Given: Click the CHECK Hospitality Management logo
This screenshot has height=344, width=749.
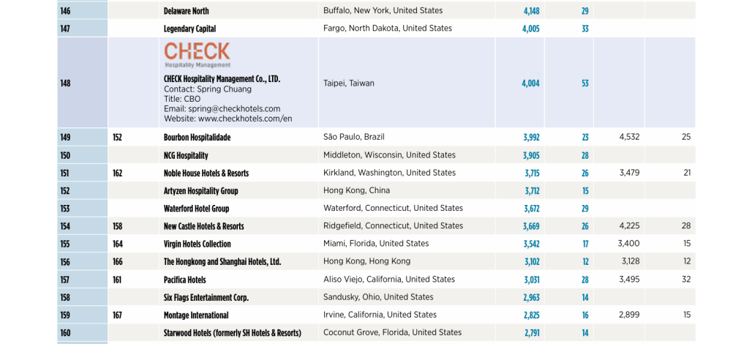Looking at the screenshot, I should pyautogui.click(x=197, y=54).
